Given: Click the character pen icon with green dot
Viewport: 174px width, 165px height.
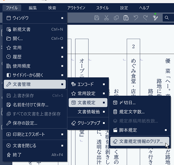Looking at the screenshot, I should coord(155,17).
